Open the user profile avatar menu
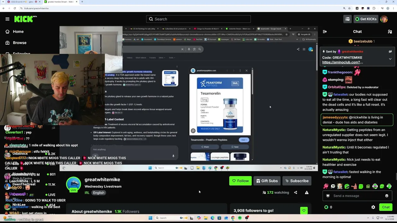Viewport: 397px width, 223px height. 384,19
